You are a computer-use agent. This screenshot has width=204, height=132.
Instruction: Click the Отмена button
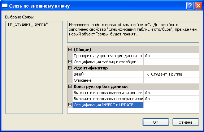click(x=186, y=122)
